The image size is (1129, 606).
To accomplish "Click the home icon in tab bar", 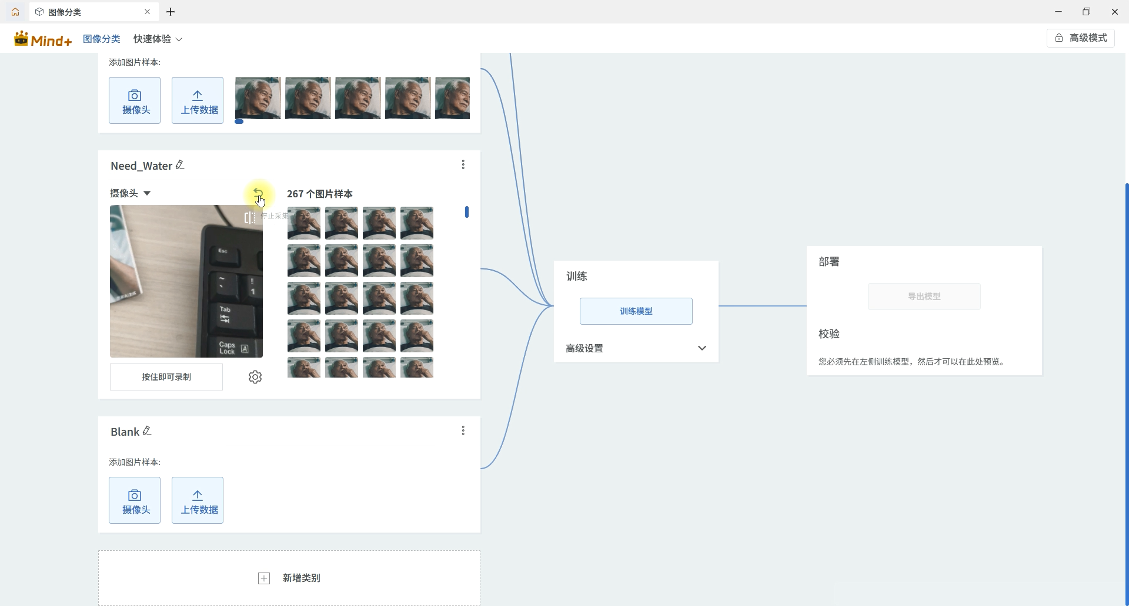I will click(x=15, y=12).
